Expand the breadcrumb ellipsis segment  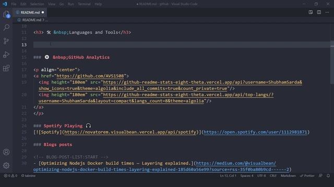pyautogui.click(x=46, y=20)
